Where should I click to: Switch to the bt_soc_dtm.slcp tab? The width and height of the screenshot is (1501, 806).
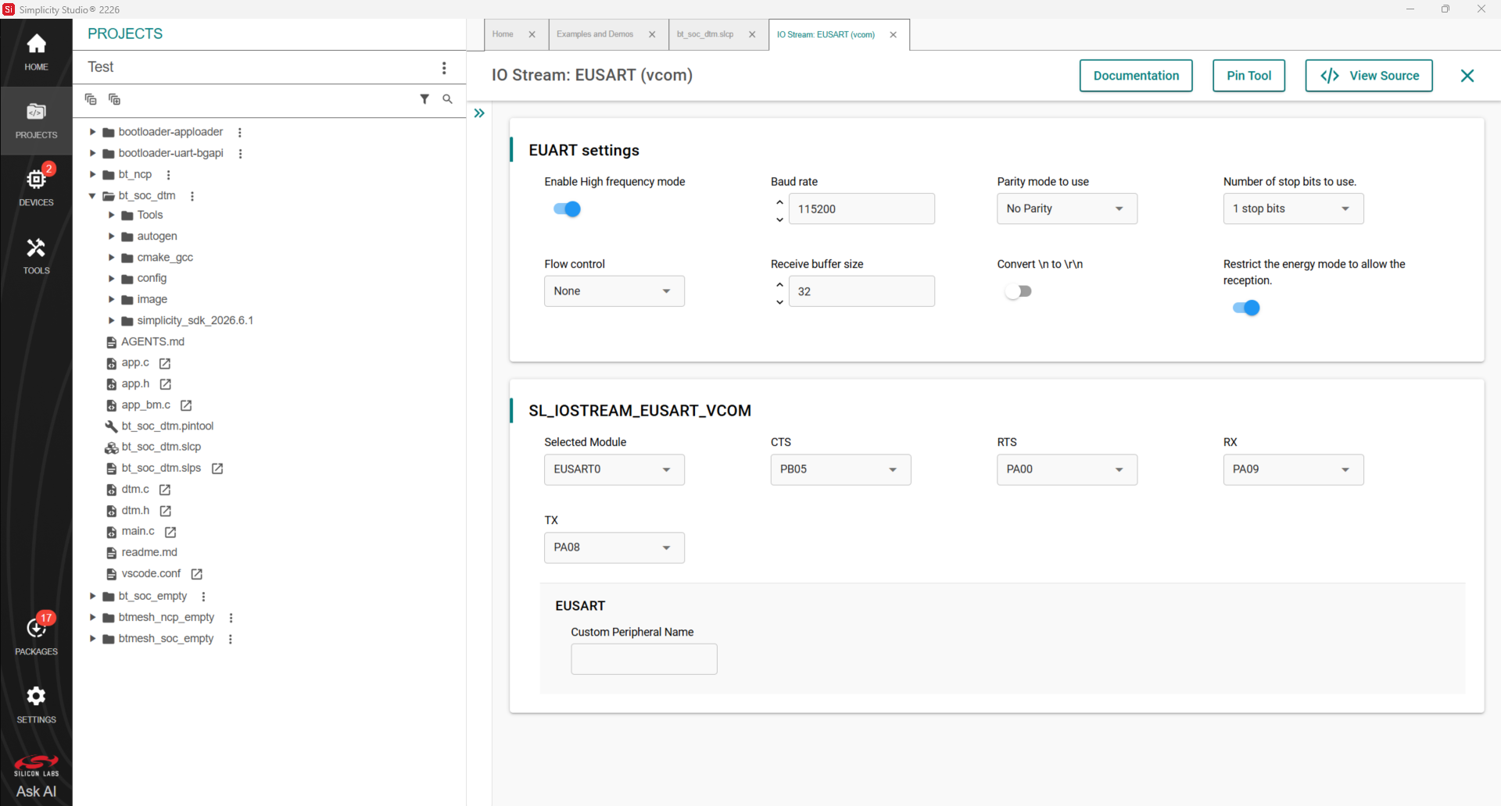coord(705,34)
